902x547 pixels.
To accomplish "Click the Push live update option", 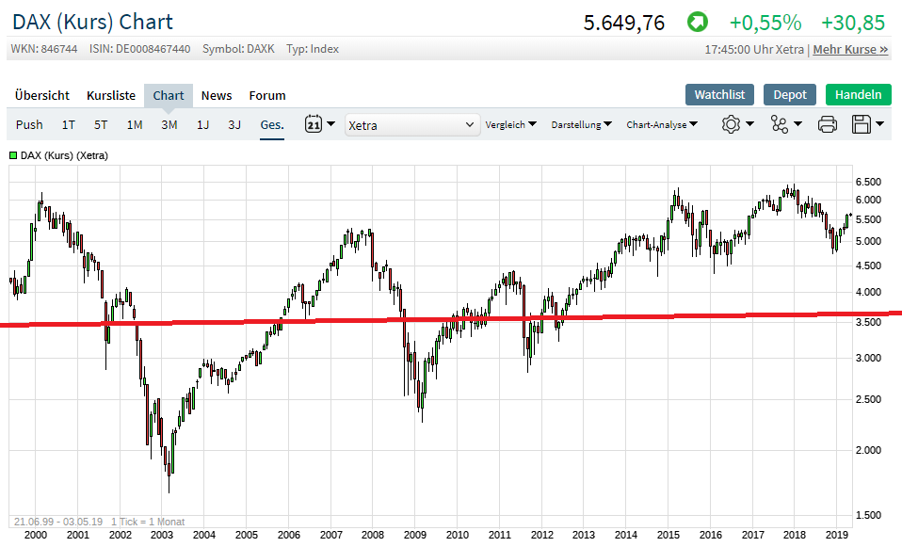I will tap(29, 124).
